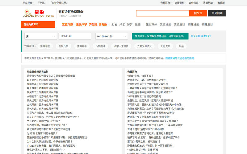
Task: Open article 2026年最后三个月转运布局指南
Action: pyautogui.click(x=144, y=96)
